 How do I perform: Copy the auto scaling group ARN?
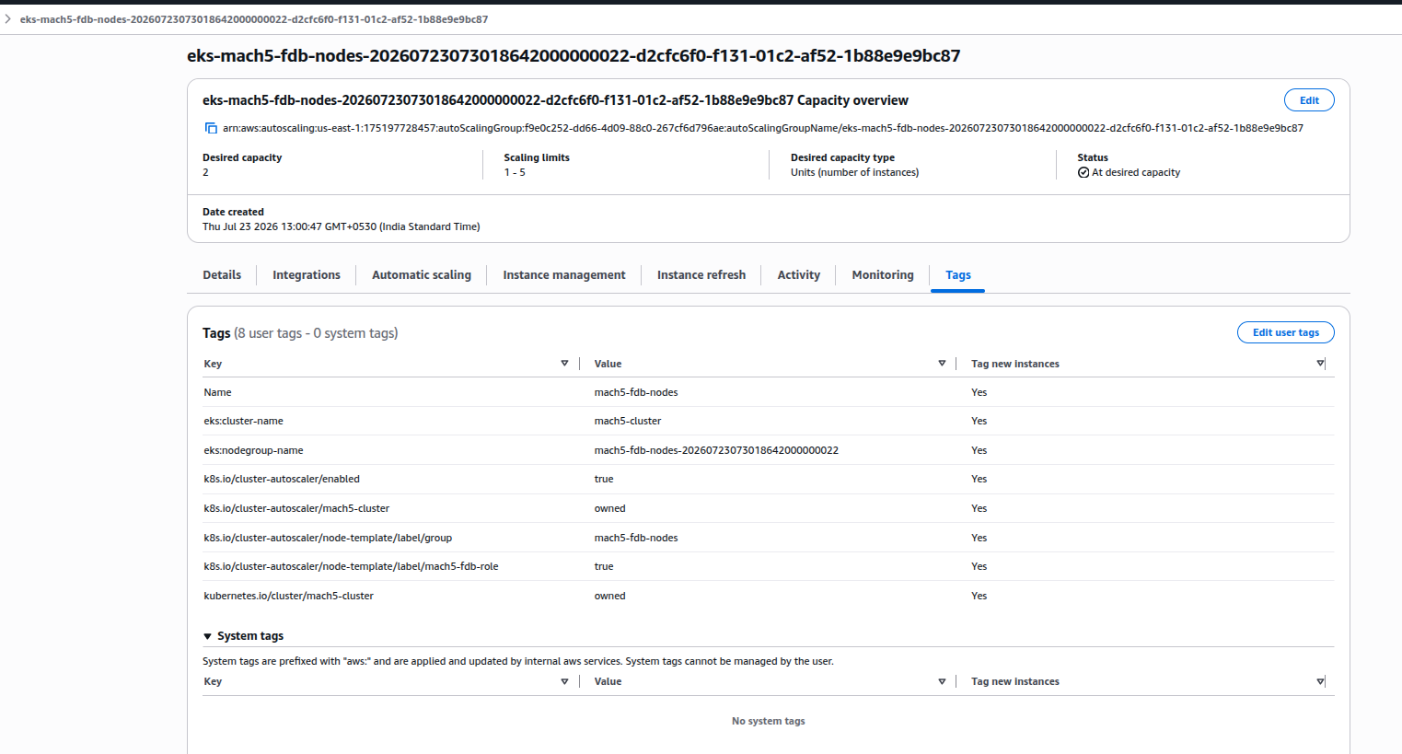point(211,128)
